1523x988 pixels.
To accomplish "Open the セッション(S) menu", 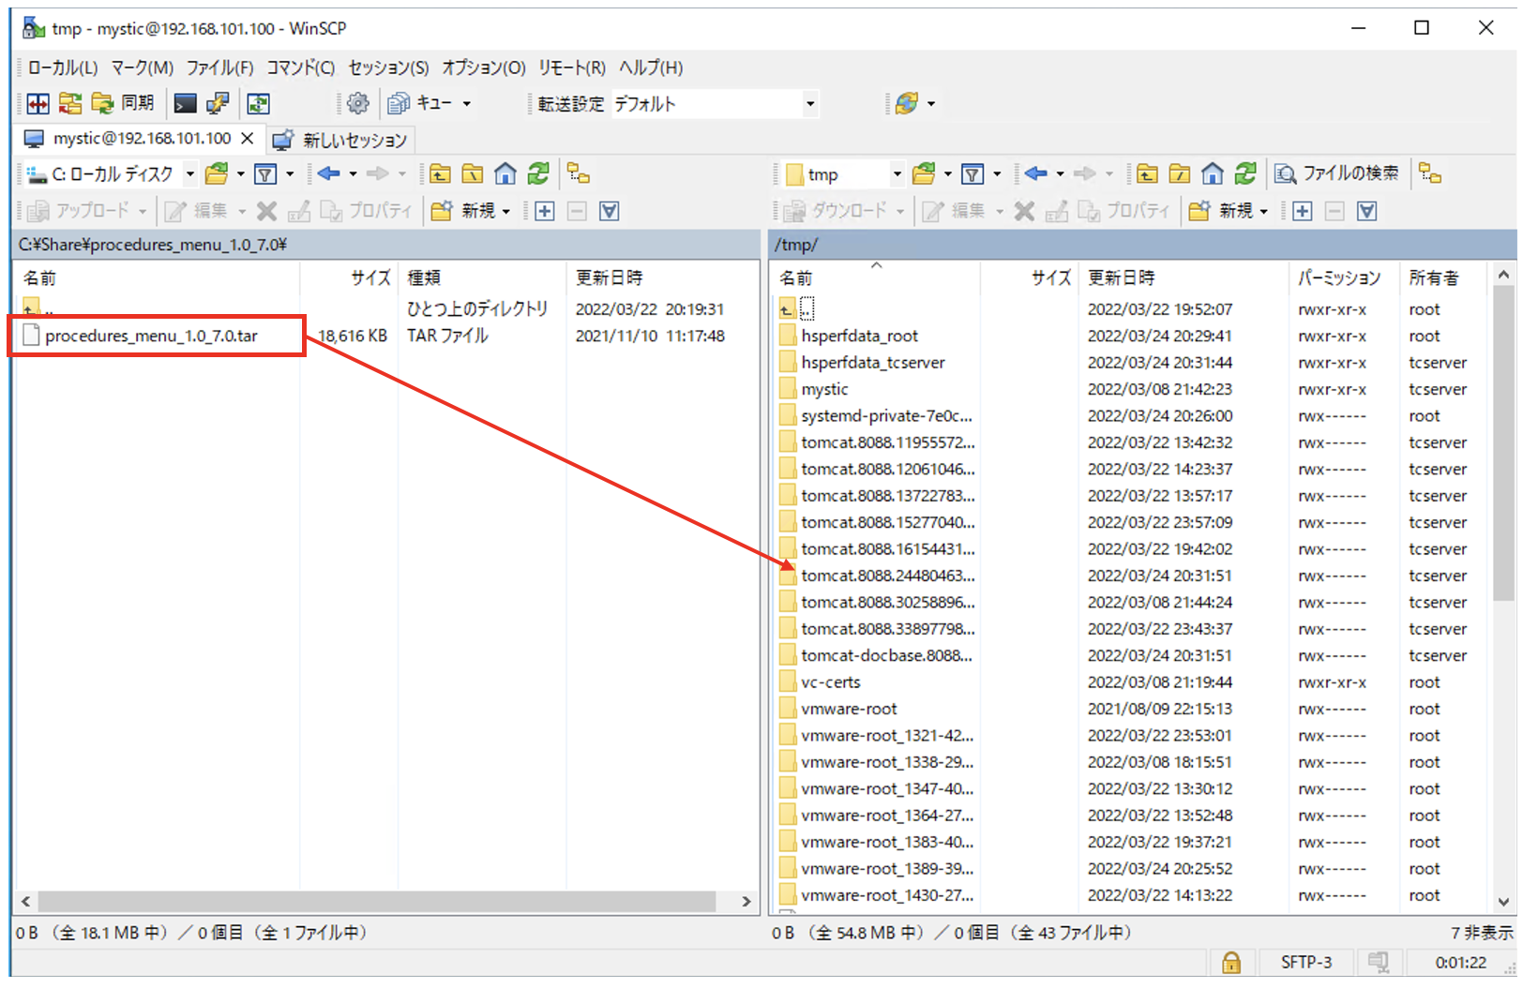I will [x=388, y=67].
